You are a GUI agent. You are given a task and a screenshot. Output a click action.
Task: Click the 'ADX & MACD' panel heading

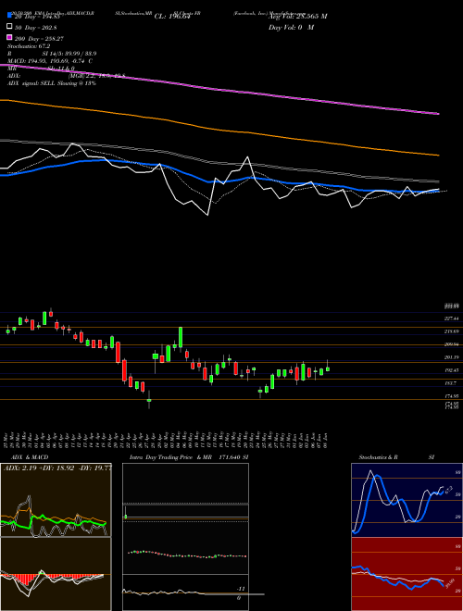pos(30,457)
